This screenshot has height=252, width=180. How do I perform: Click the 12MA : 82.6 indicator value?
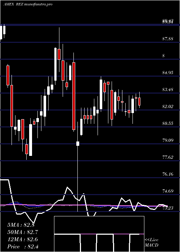click(x=22, y=239)
